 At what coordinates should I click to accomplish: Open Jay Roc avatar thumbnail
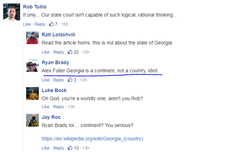(32, 120)
